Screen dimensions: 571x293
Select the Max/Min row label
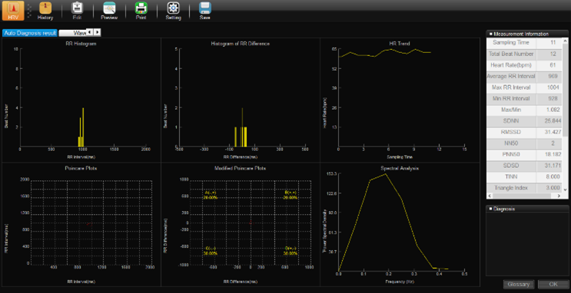tap(511, 110)
